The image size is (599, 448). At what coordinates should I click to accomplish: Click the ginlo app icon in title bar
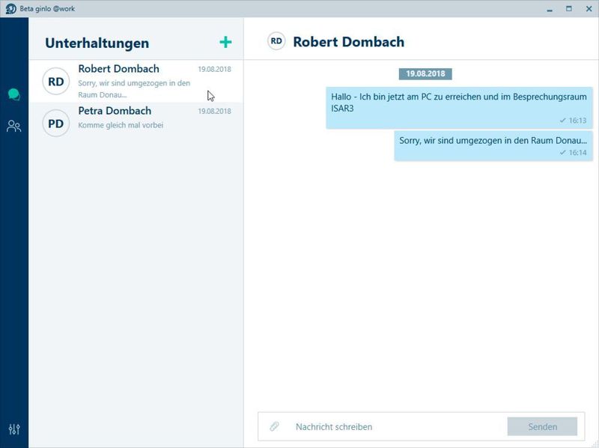point(10,8)
